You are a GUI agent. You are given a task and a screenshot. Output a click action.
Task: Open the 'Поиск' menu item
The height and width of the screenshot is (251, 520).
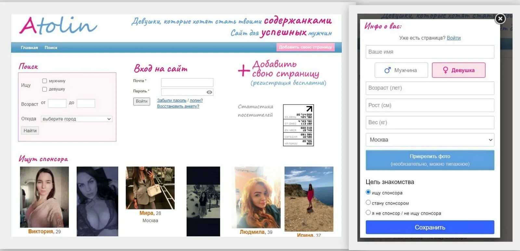point(51,47)
